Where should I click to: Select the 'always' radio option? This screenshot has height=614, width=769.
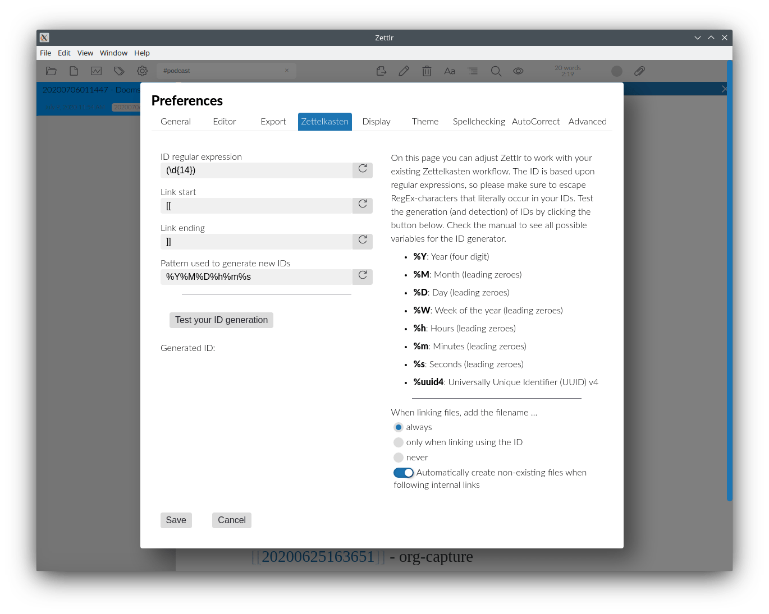pyautogui.click(x=399, y=427)
